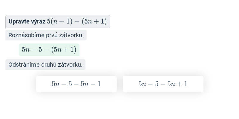Click the 'Odstránime druhú zátvorku.' hint
This screenshot has width=239, height=119.
coord(45,65)
